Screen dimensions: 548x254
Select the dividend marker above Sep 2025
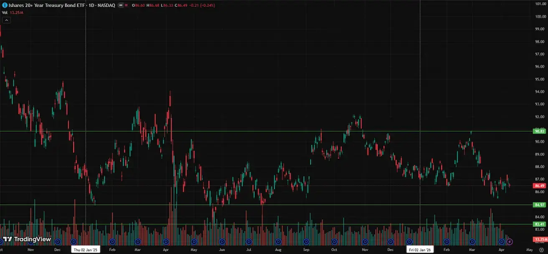point(306,242)
